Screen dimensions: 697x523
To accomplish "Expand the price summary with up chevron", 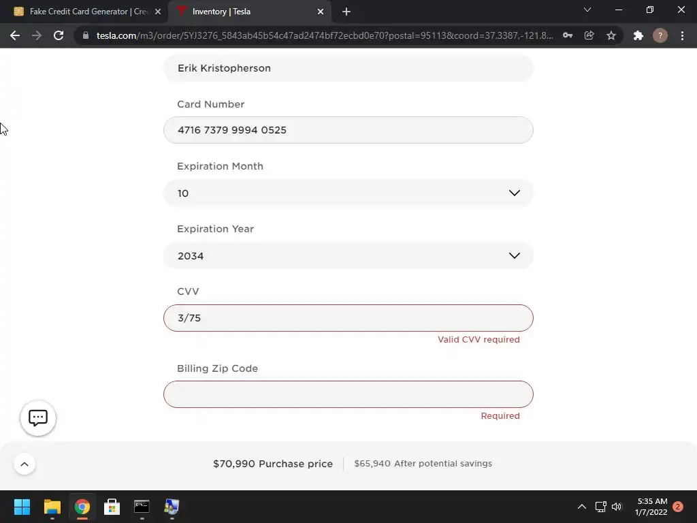I will [x=25, y=464].
